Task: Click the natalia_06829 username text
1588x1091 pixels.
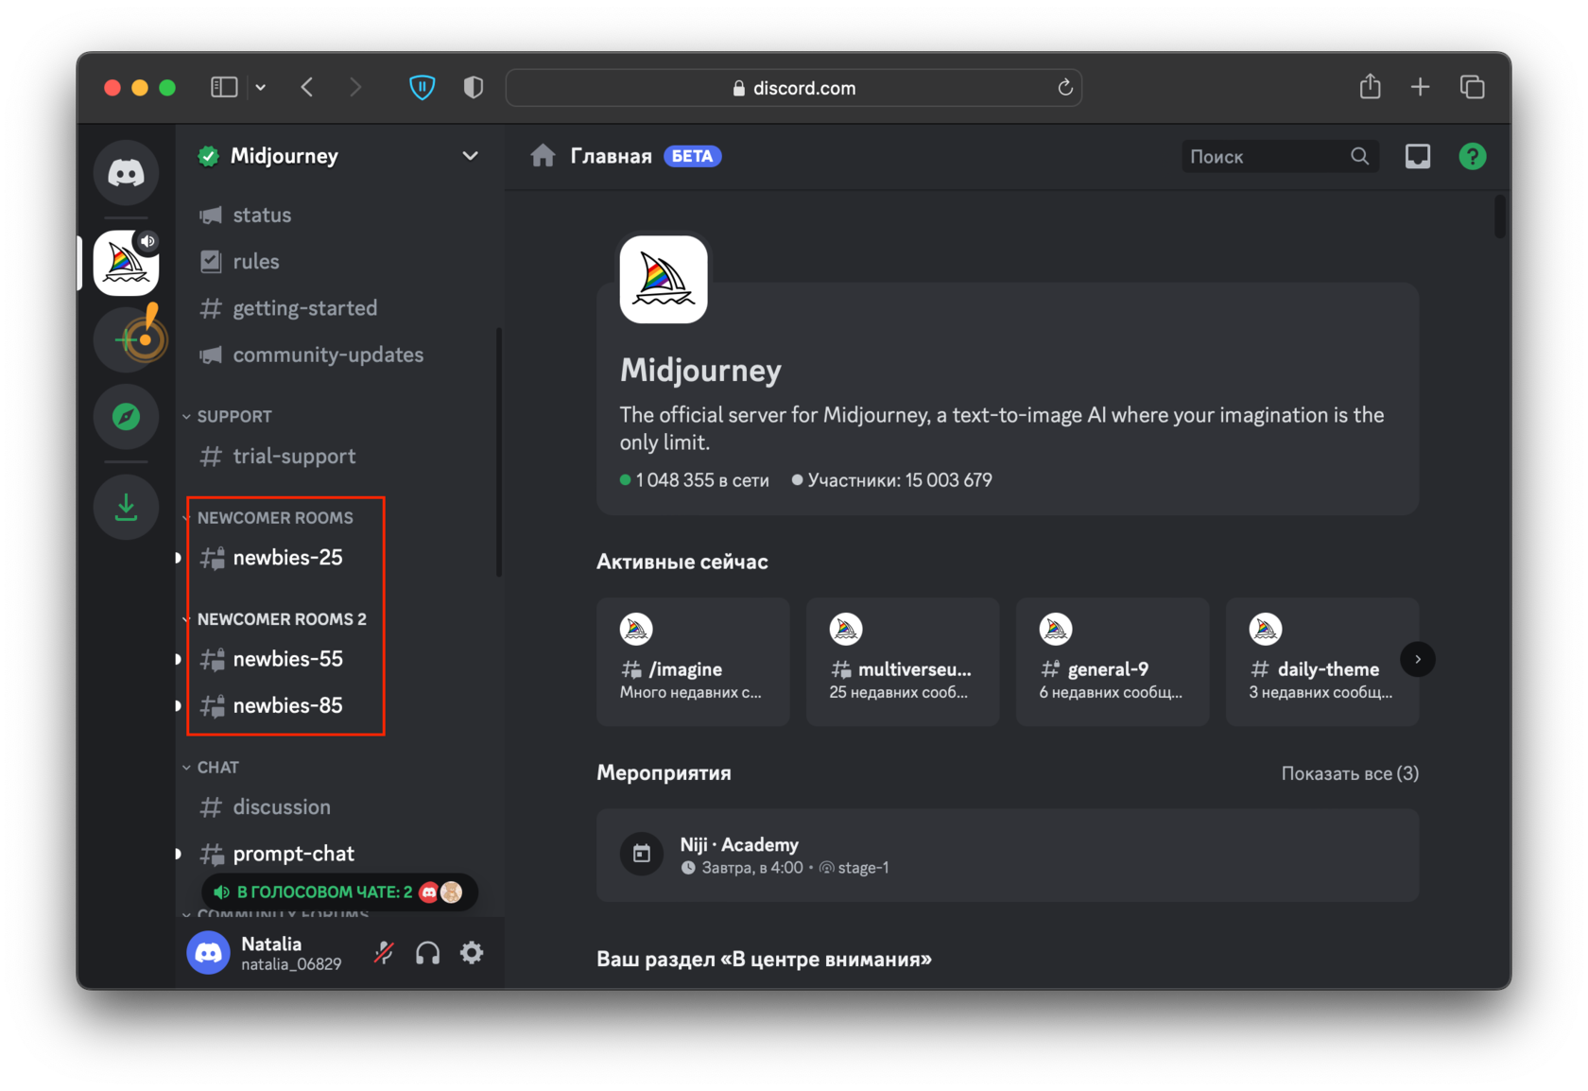Action: [x=291, y=964]
